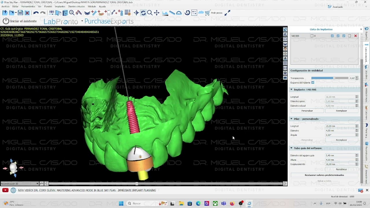Image resolution: width=370 pixels, height=208 pixels.
Task: Activate the Rotate view tool
Action: (143, 13)
